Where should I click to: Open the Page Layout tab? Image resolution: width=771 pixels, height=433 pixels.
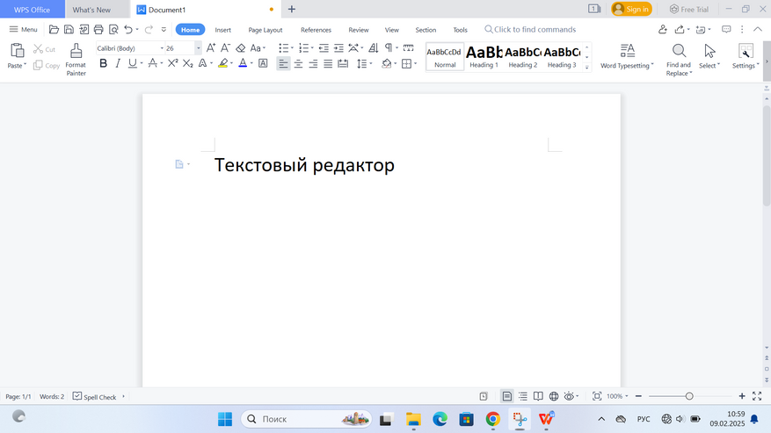265,30
